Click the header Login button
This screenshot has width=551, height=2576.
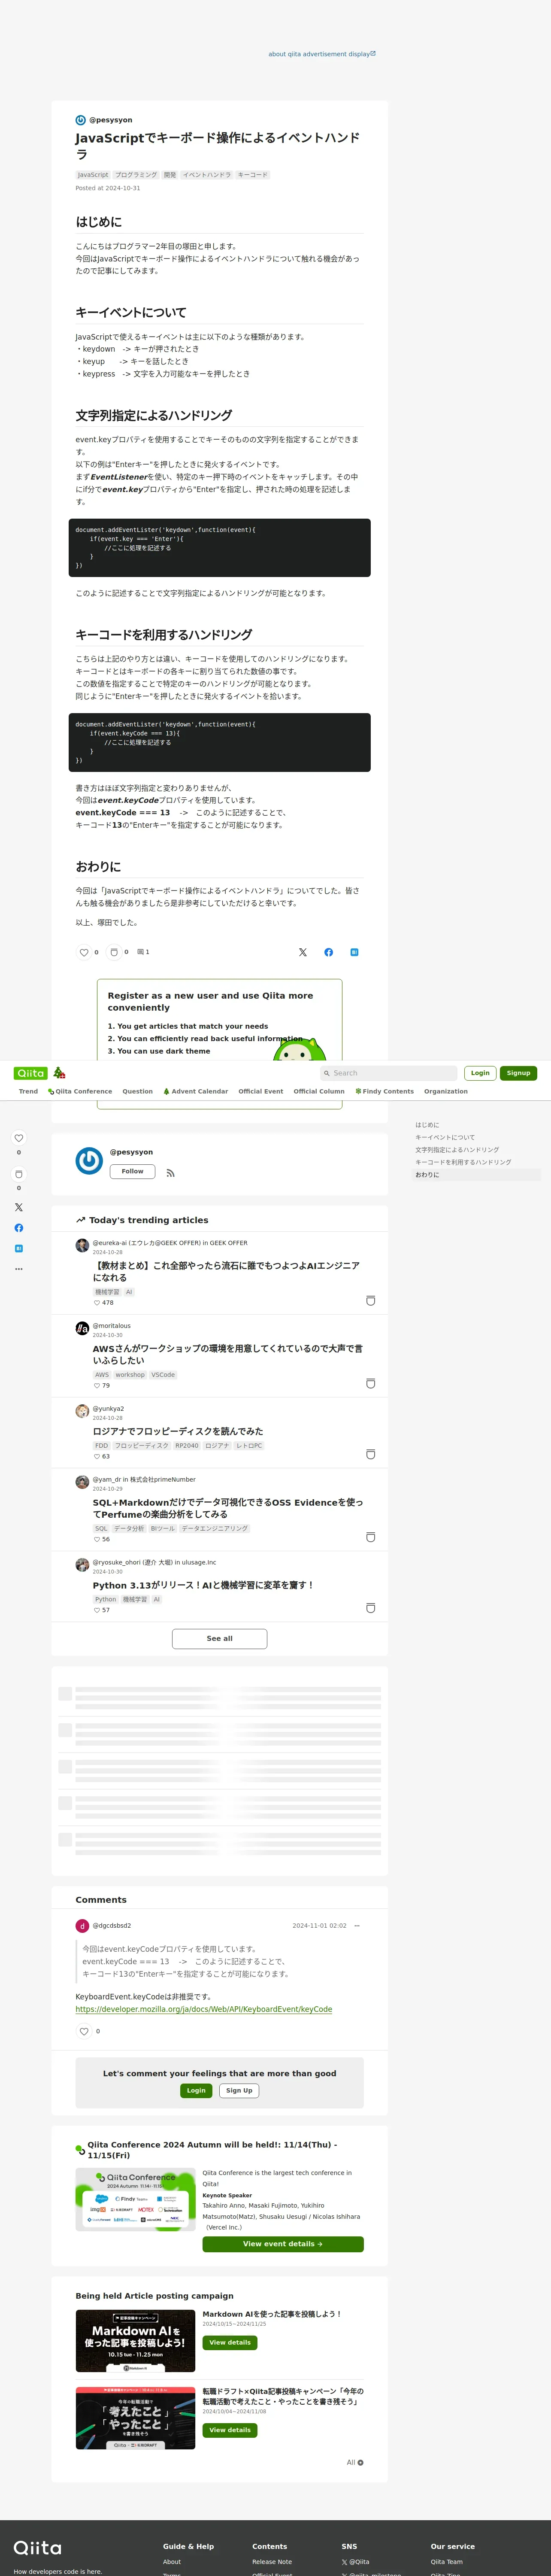[x=480, y=1073]
